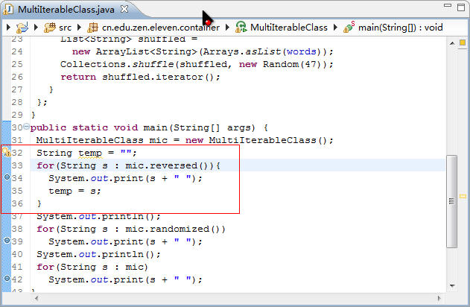The height and width of the screenshot is (307, 470).
Task: Toggle the breakpoint on line 42
Action: 7,278
